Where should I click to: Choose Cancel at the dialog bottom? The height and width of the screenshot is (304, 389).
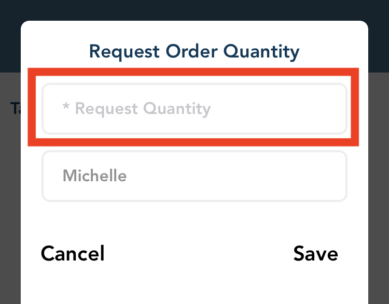click(73, 254)
